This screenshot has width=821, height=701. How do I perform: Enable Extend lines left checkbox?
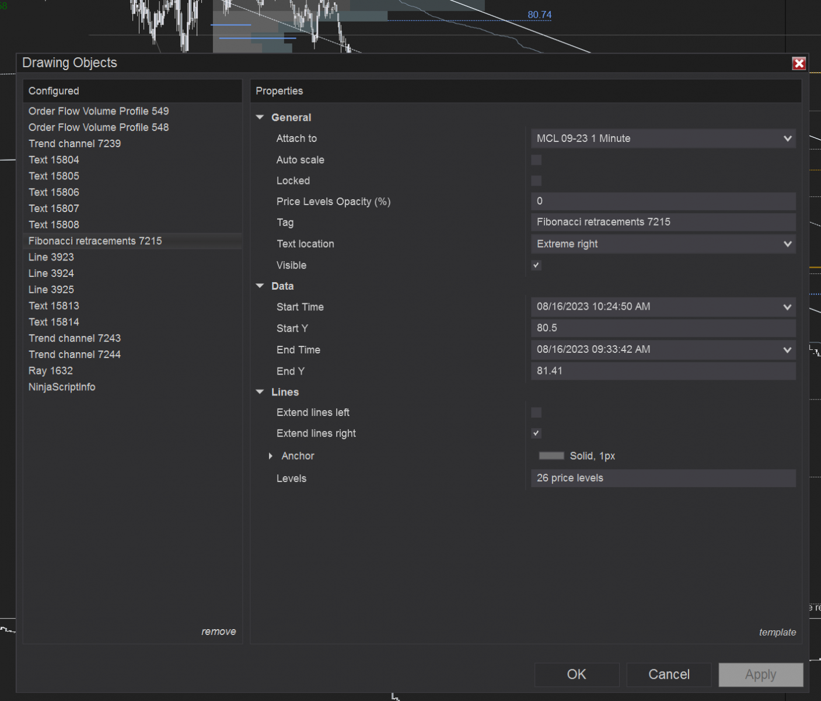click(x=536, y=413)
